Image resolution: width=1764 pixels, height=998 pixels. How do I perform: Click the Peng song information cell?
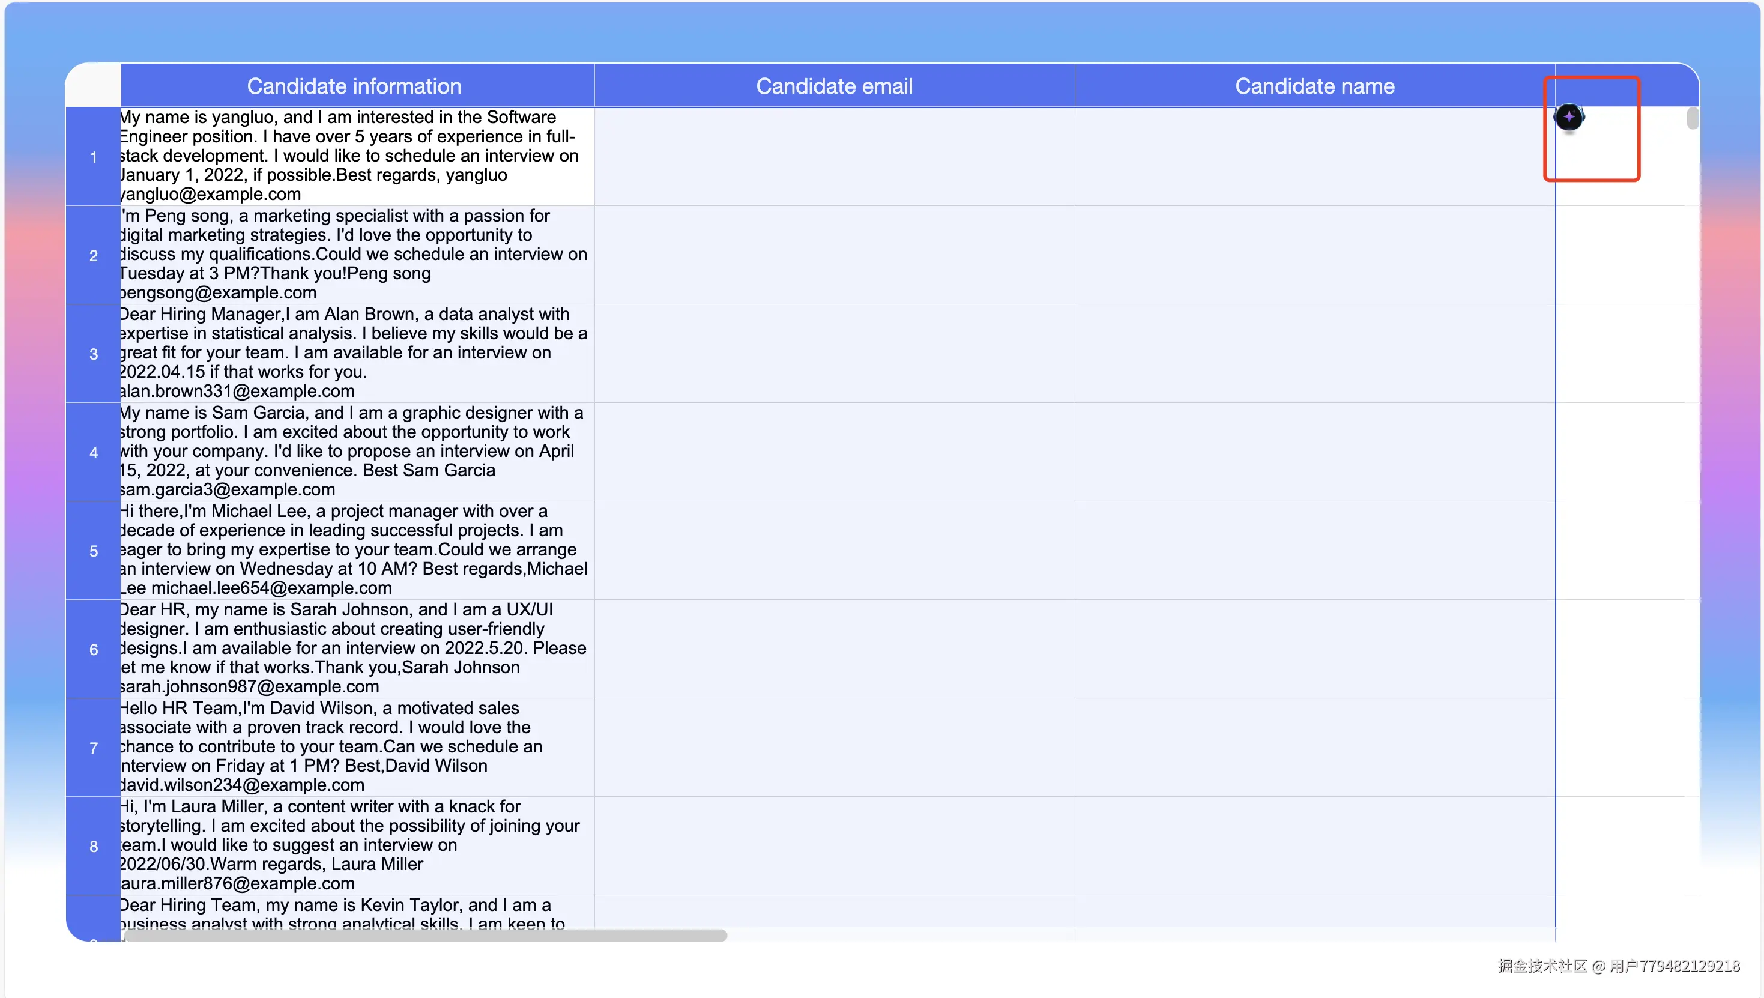pyautogui.click(x=357, y=255)
